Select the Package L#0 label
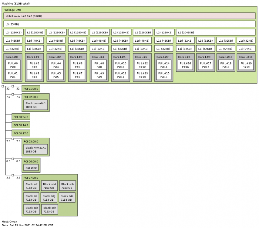Viewport: 259px width, 228px height. click(x=12, y=10)
